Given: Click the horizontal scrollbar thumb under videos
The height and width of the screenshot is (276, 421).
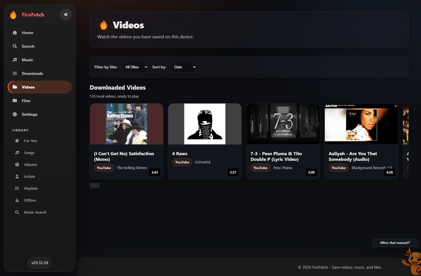Looking at the screenshot, I should pos(95,185).
